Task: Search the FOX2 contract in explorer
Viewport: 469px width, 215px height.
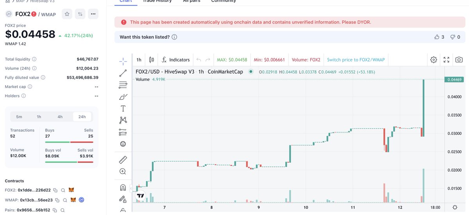Action: [63, 190]
